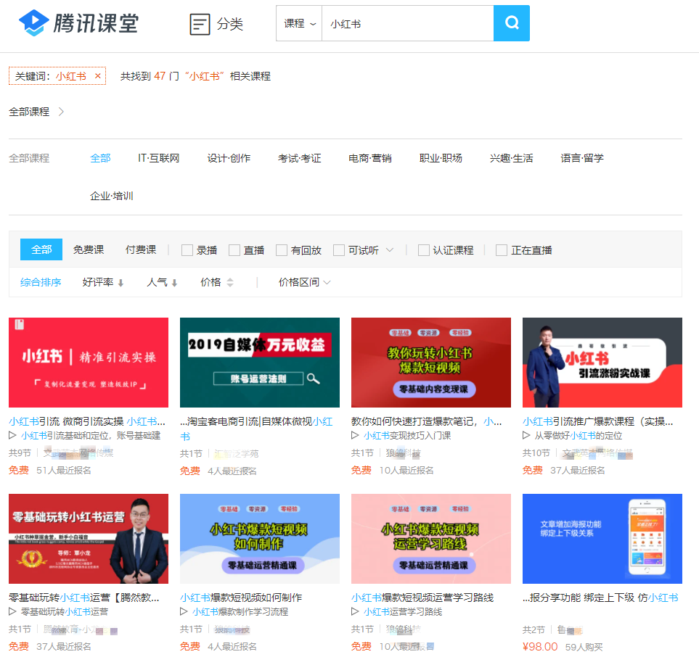Screen dimensions: 699x657
Task: Click the blue 全部 price filter button
Action: point(41,249)
